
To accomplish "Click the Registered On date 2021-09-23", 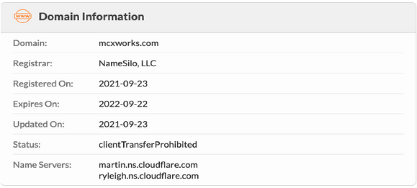I will [123, 84].
